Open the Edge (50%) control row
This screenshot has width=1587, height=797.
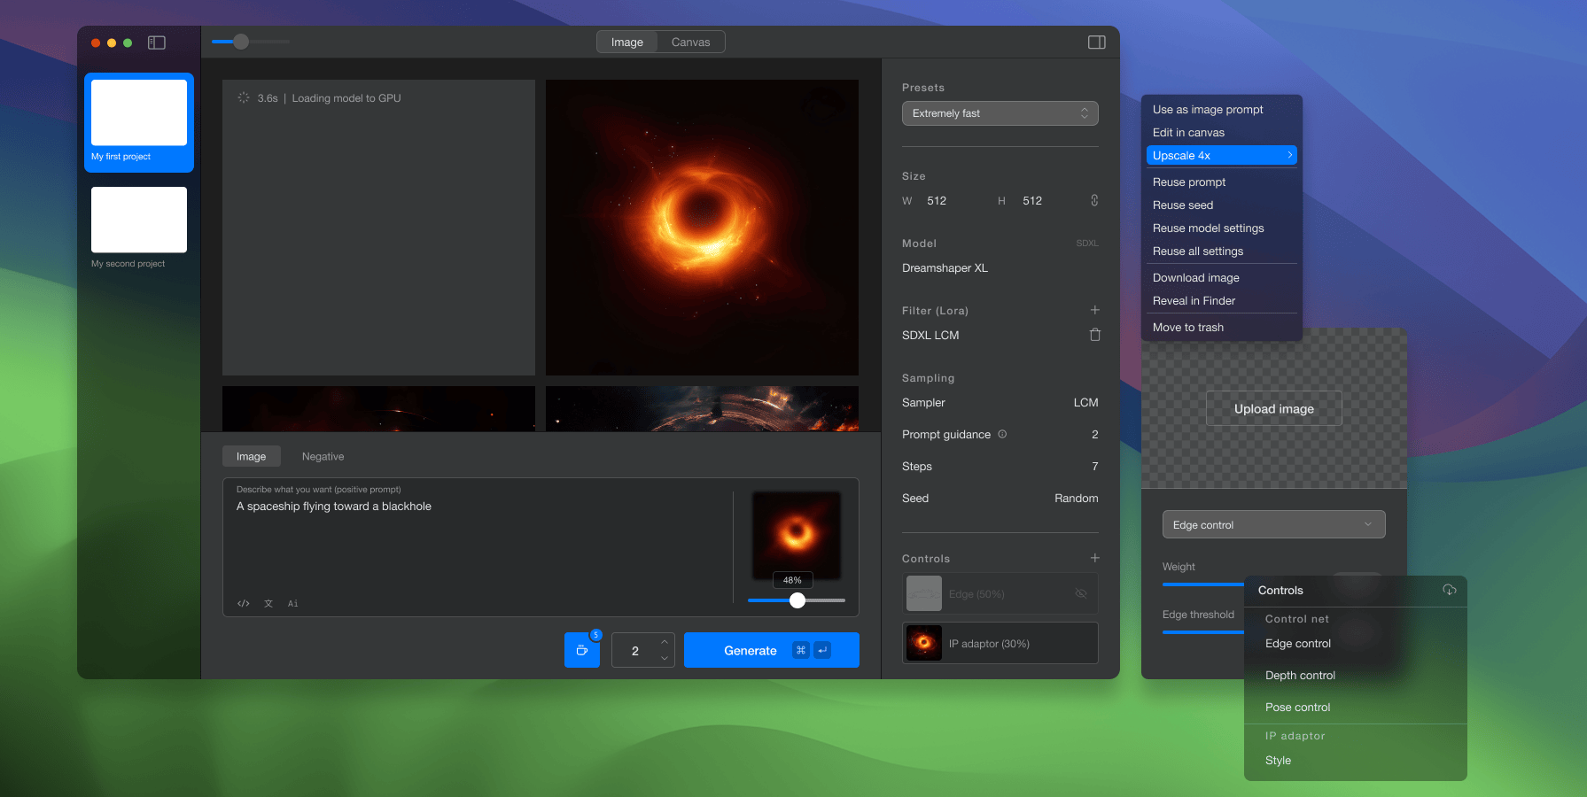click(x=1000, y=593)
